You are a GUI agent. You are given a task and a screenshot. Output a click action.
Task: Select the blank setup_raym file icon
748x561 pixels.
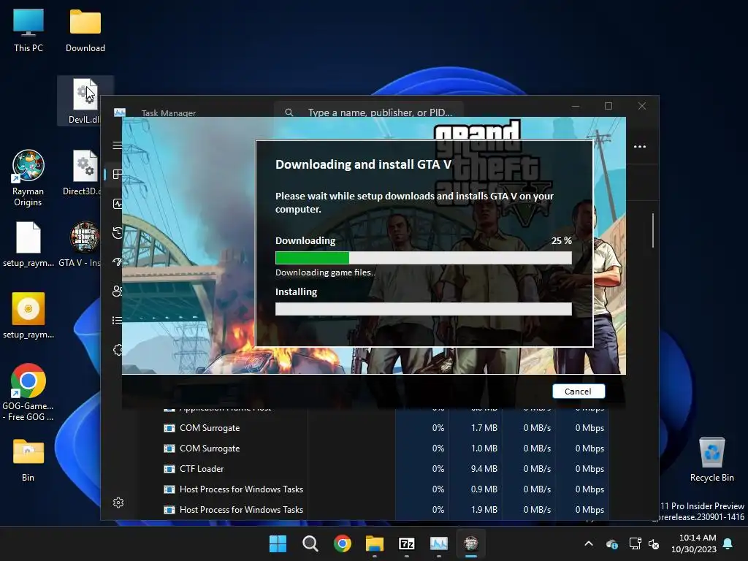pyautogui.click(x=28, y=244)
